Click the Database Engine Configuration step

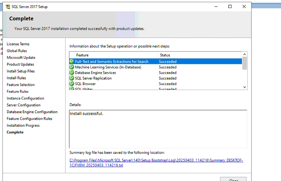(x=32, y=112)
